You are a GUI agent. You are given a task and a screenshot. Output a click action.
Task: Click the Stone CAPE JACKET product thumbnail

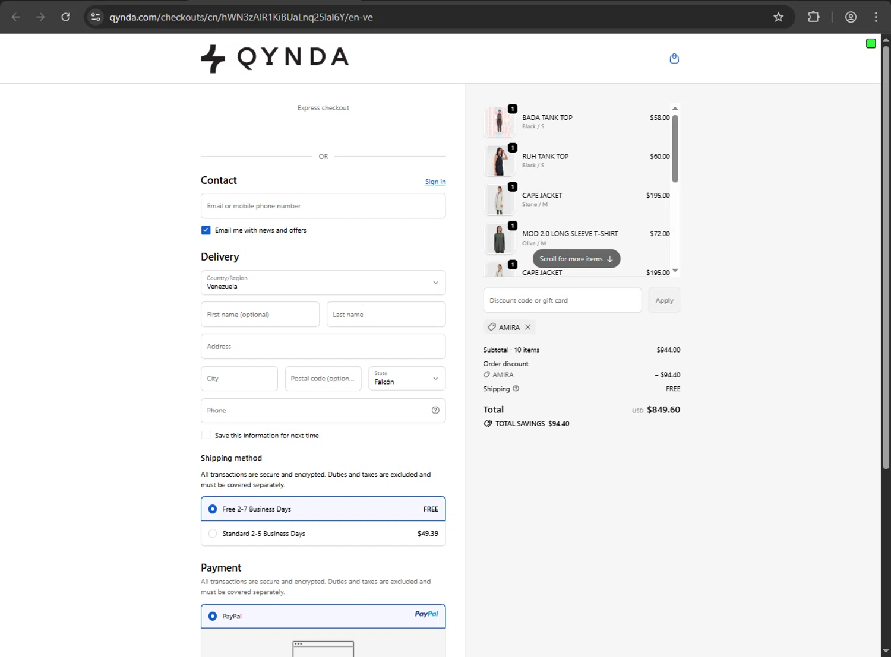[x=500, y=199]
